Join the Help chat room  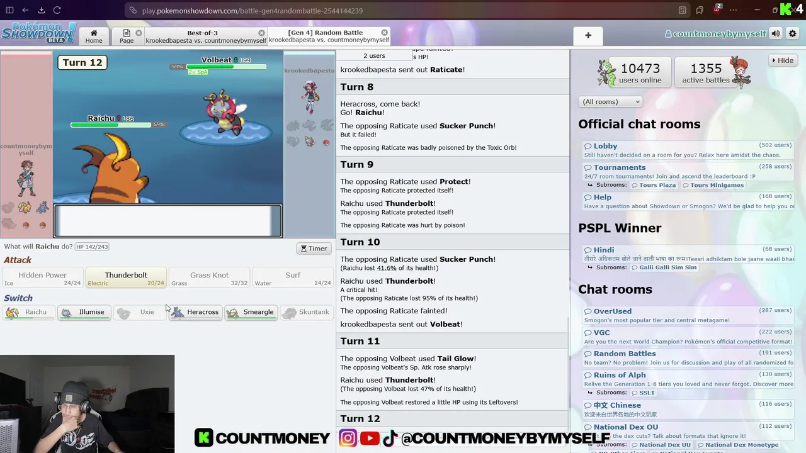coord(688,201)
